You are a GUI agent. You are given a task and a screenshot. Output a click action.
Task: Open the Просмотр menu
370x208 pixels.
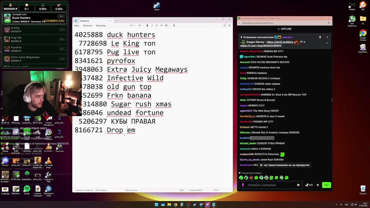[x=101, y=25]
